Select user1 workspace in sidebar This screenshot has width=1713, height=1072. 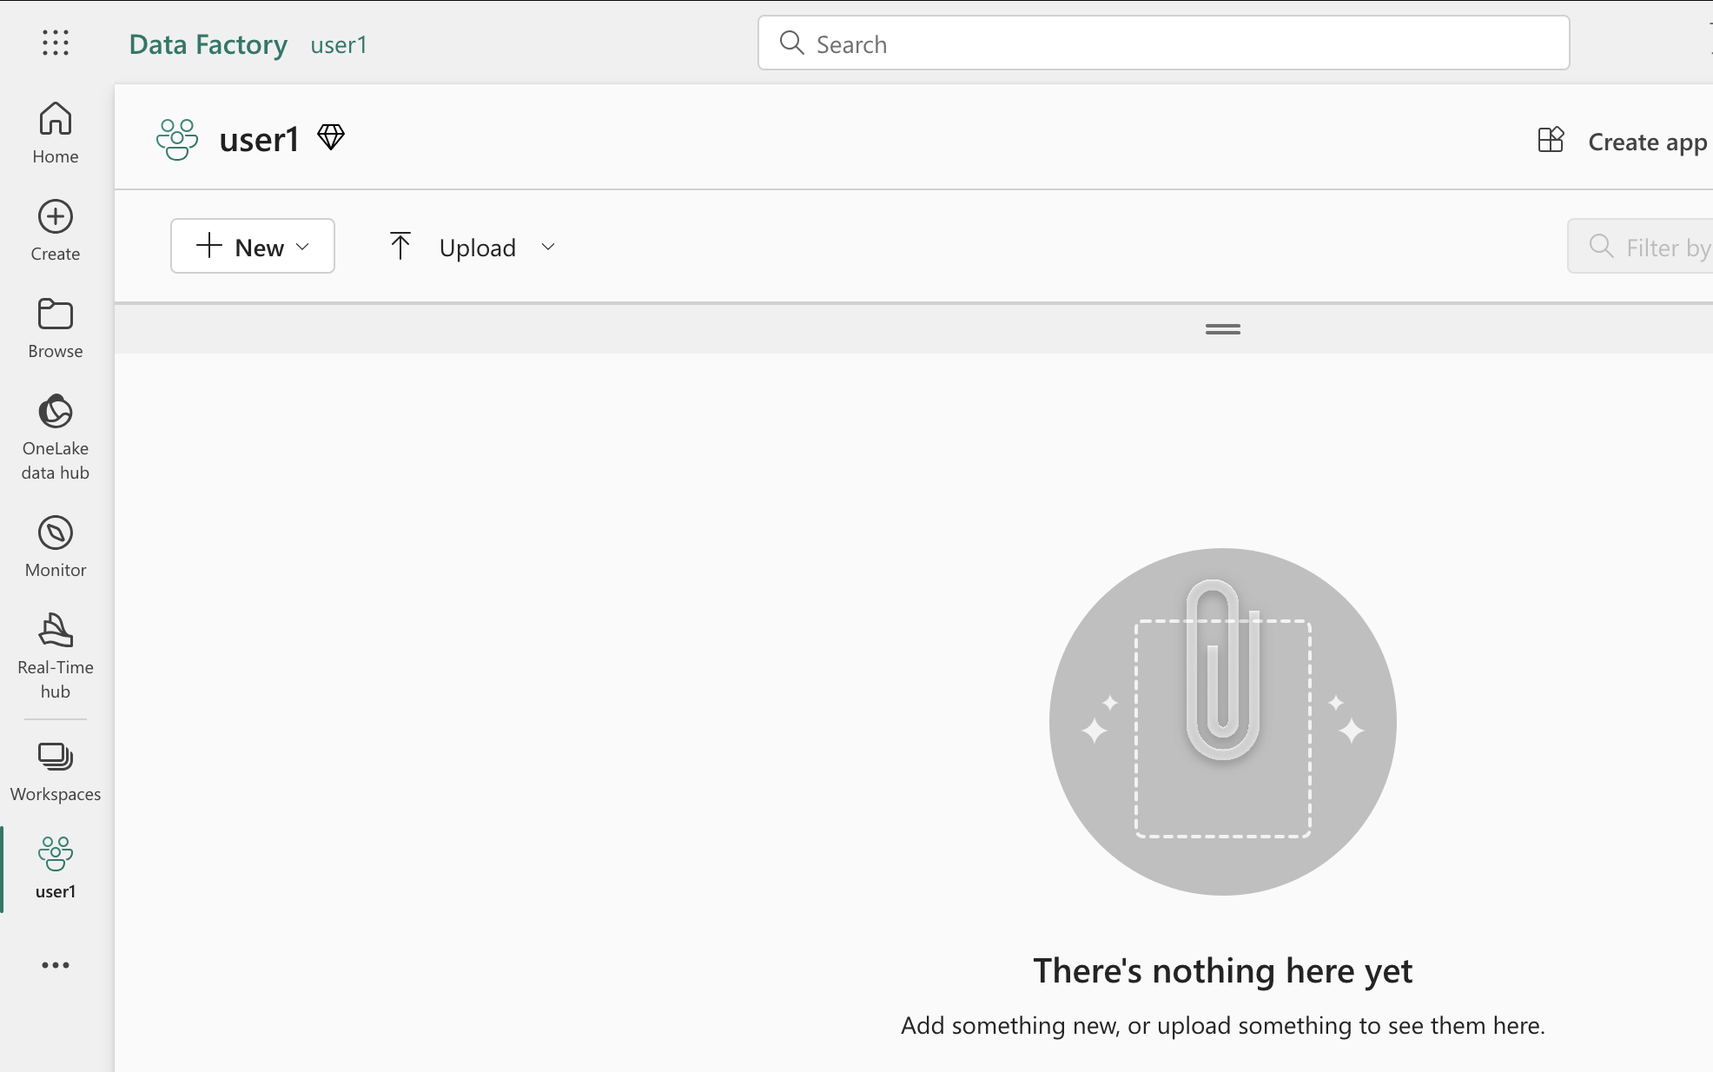[x=56, y=867]
